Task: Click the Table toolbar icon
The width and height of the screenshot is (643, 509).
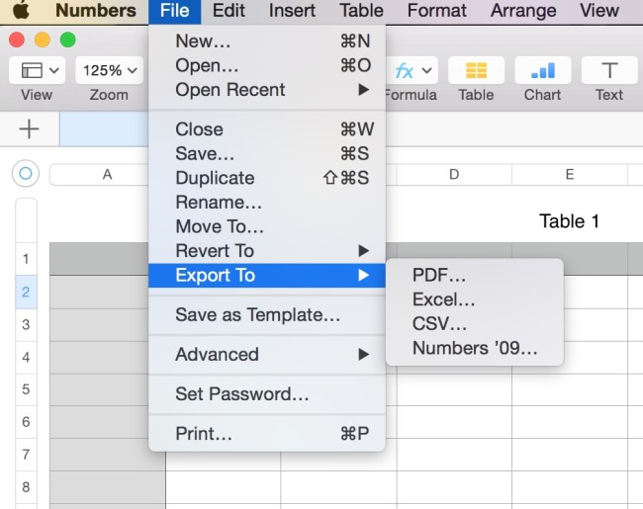Action: pyautogui.click(x=476, y=71)
